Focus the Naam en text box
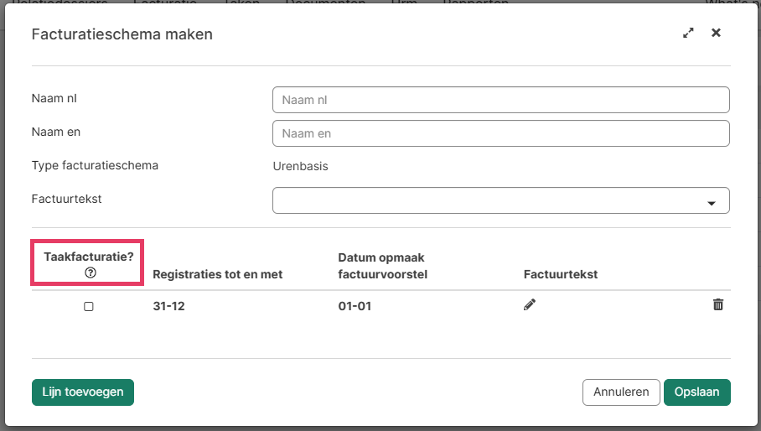 tap(500, 133)
